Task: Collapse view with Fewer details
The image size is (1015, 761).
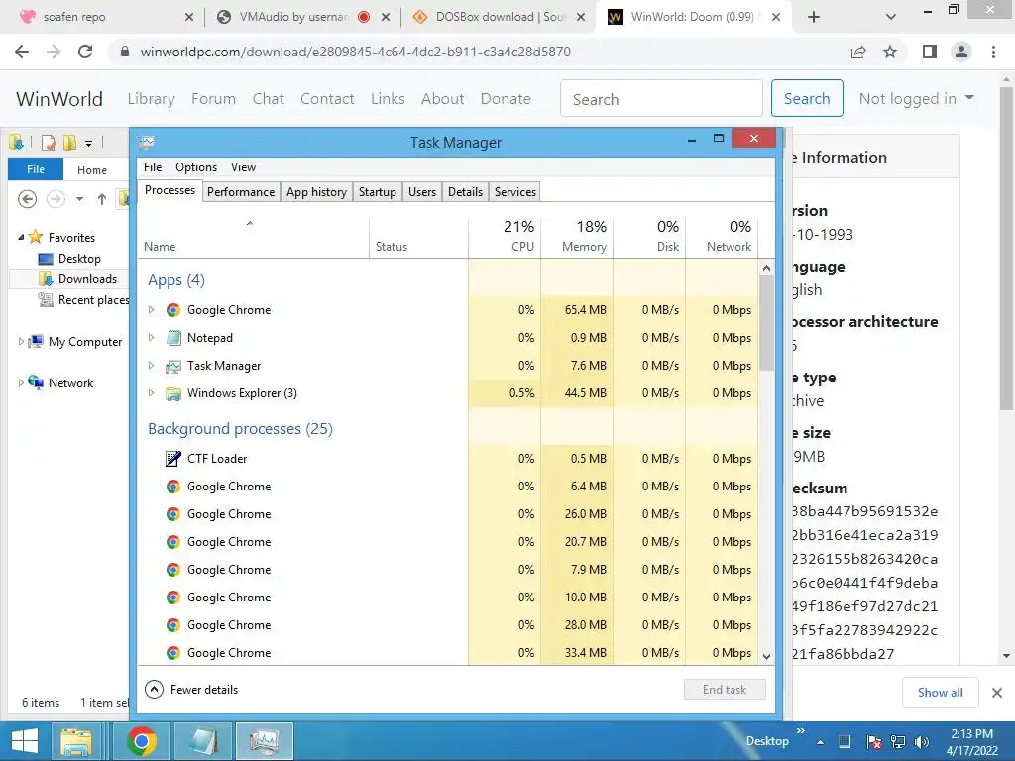Action: 191,690
